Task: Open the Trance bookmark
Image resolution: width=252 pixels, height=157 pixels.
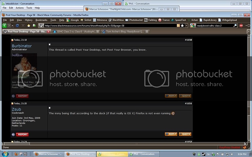Action: click(x=164, y=20)
